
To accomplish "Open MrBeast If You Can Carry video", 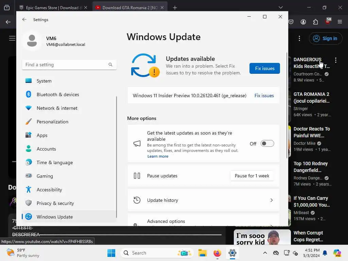I will [312, 202].
